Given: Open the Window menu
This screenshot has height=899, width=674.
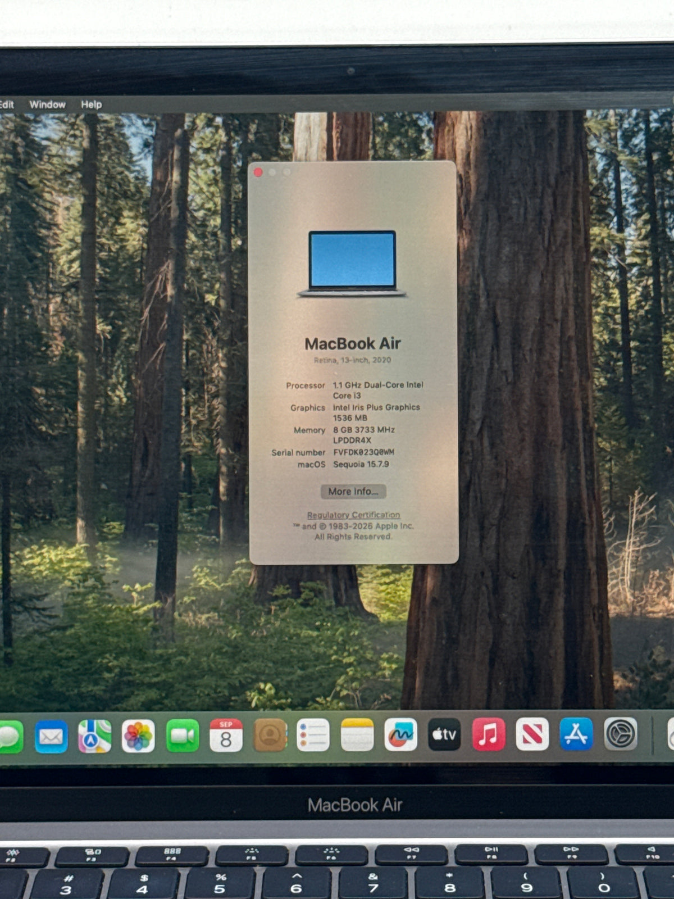Looking at the screenshot, I should coord(47,105).
